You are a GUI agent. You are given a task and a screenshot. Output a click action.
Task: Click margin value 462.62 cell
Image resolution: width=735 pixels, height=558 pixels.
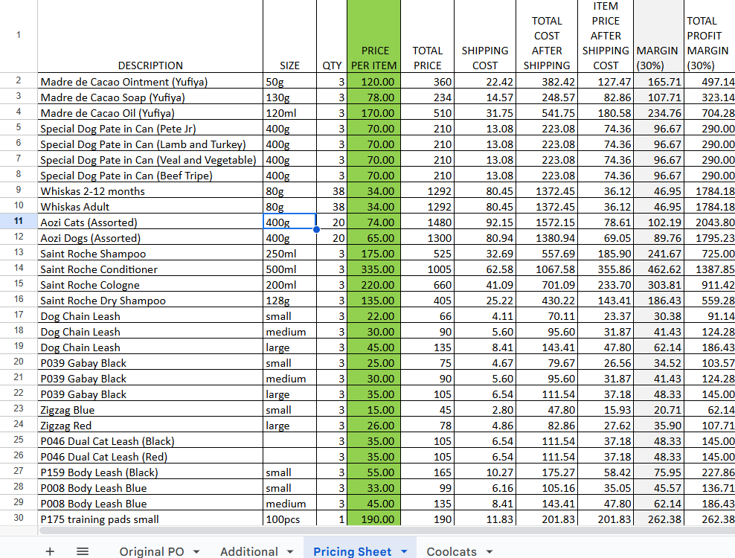point(658,269)
